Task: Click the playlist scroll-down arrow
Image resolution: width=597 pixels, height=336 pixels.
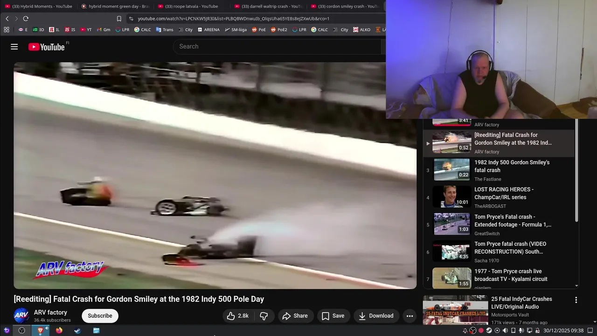Action: click(x=576, y=286)
